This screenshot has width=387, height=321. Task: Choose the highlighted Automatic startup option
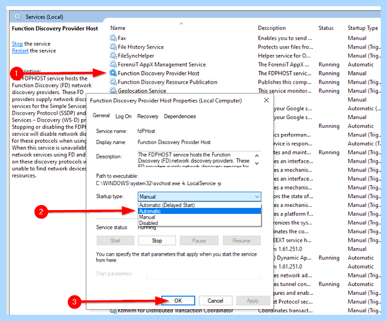pyautogui.click(x=199, y=211)
